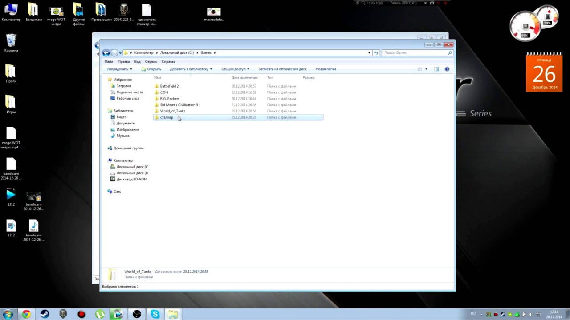Select Sid Meier's Civilization 5 folder
Image resolution: width=570 pixels, height=320 pixels.
(x=179, y=105)
